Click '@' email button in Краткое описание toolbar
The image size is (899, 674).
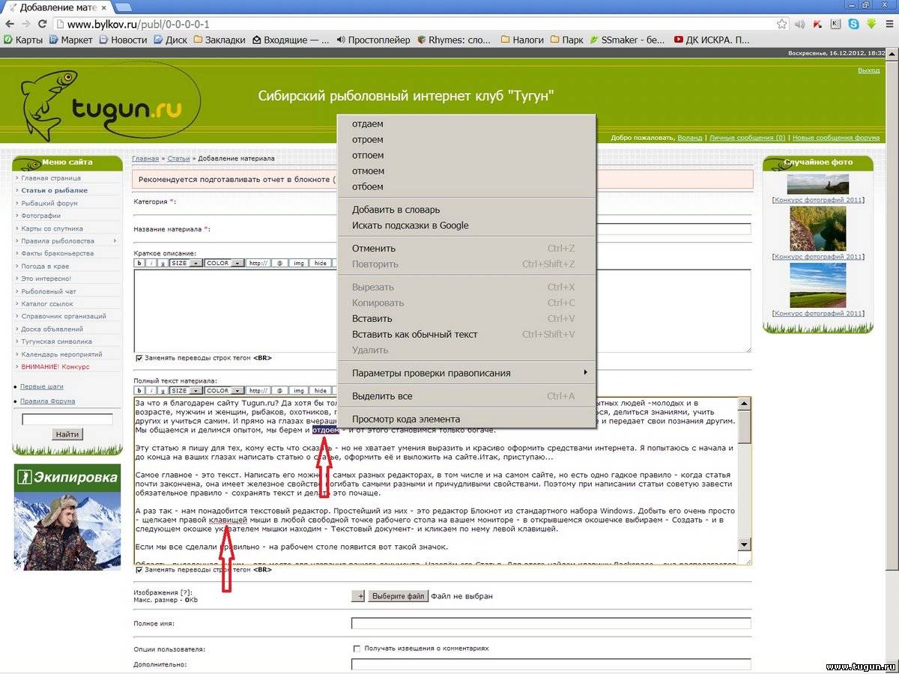pyautogui.click(x=279, y=264)
